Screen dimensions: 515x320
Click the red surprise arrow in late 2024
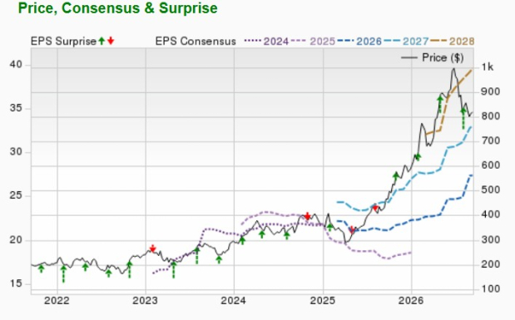point(307,216)
